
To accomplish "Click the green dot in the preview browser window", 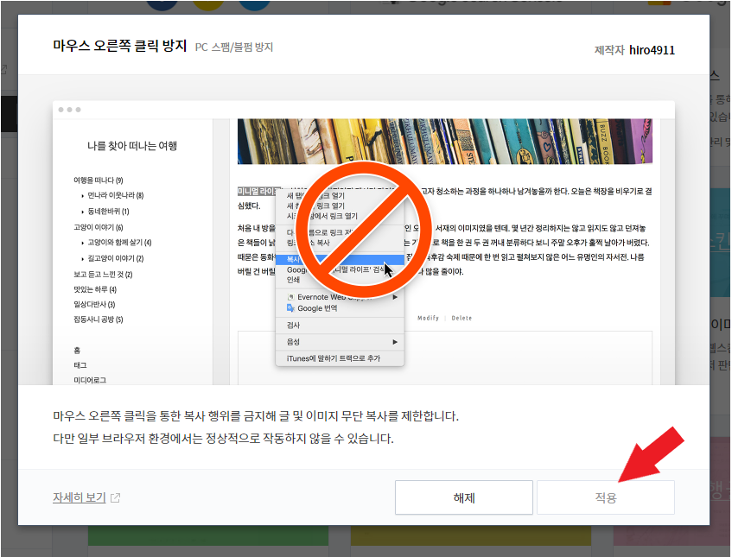I will [x=78, y=110].
